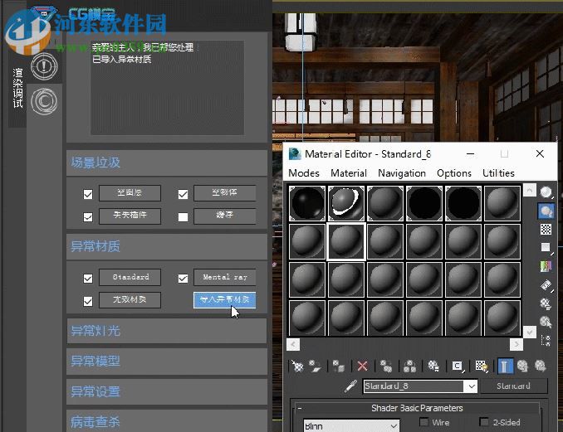563x432 pixels.
Task: Toggle the checkered Background icon
Action: [x=546, y=229]
